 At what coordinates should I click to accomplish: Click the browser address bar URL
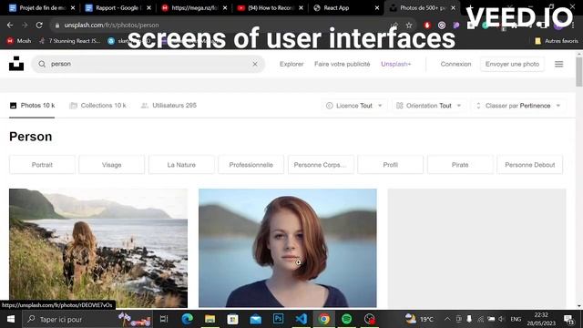click(x=111, y=25)
